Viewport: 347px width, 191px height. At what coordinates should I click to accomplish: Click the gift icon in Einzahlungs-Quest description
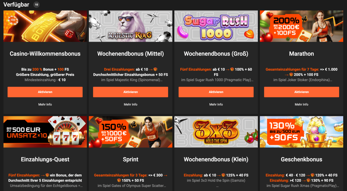pyautogui.click(x=47, y=175)
